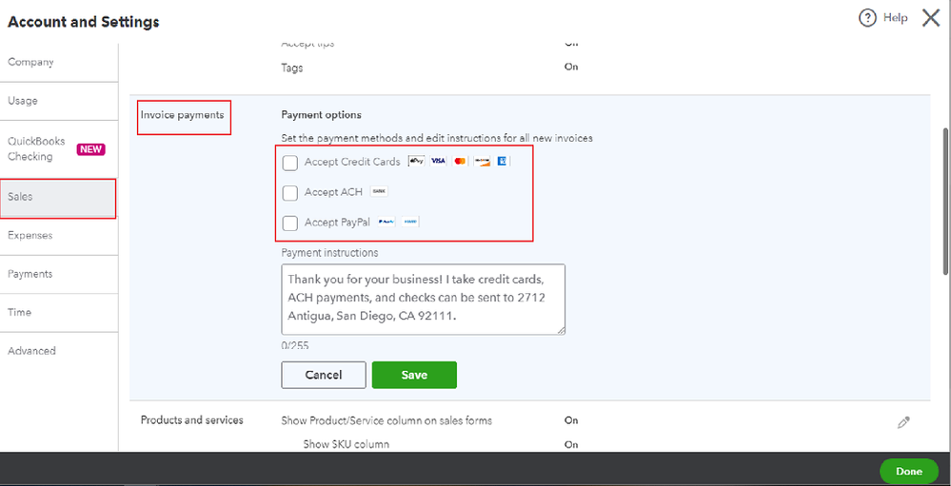Switch to the Expenses settings tab
This screenshot has height=486, width=951.
(x=30, y=235)
